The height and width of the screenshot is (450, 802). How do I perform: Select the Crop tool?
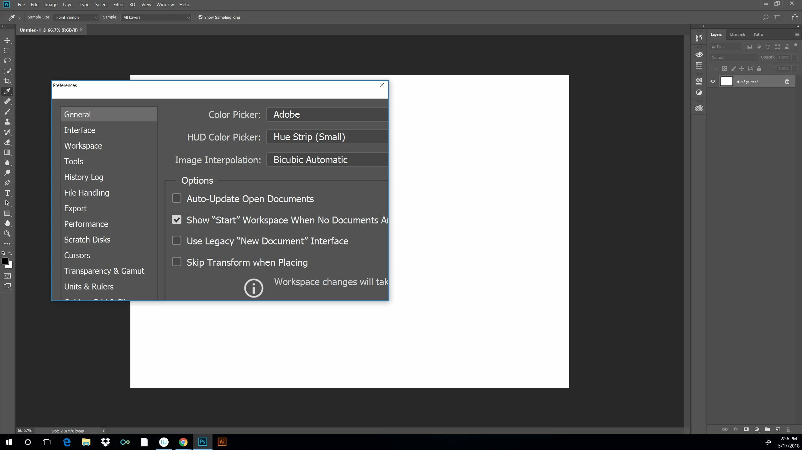coord(7,81)
